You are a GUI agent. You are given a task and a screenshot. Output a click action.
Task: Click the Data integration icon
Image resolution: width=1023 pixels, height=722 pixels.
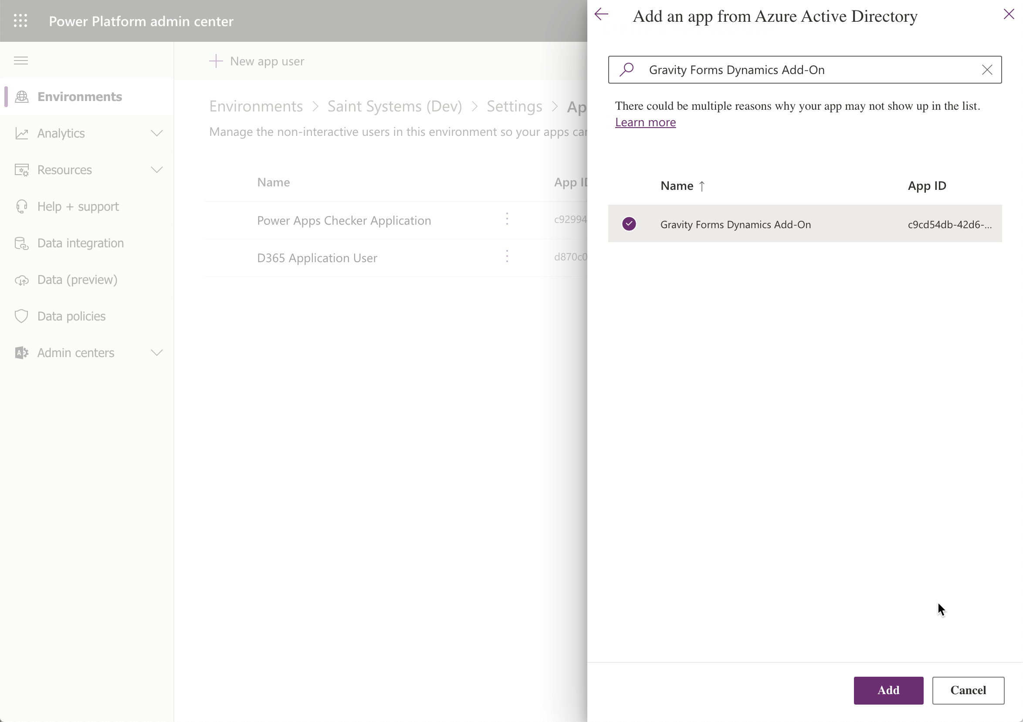(22, 243)
